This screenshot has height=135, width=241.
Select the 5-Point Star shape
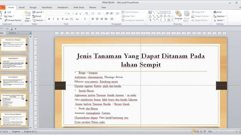pos(169,20)
